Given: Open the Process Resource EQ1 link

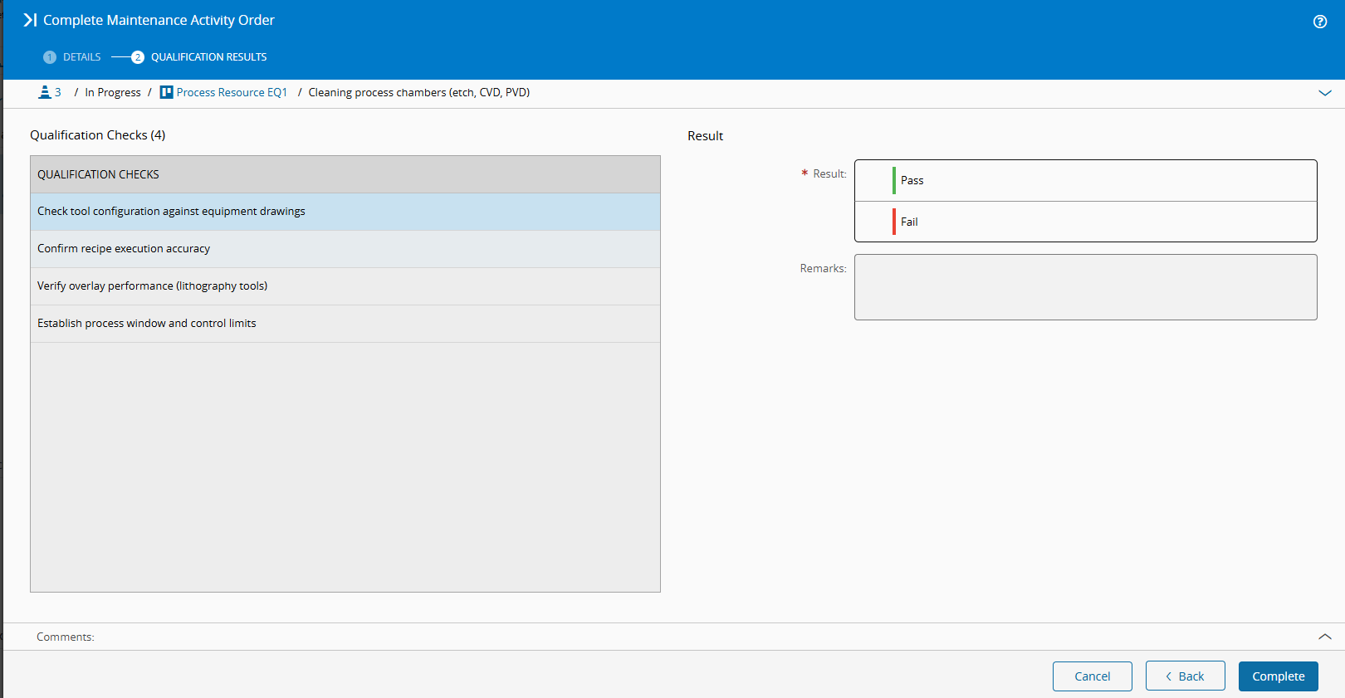Looking at the screenshot, I should click(232, 92).
